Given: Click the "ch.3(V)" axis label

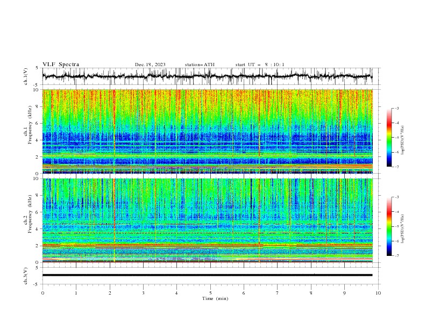Looking at the screenshot, I should [x=26, y=276].
